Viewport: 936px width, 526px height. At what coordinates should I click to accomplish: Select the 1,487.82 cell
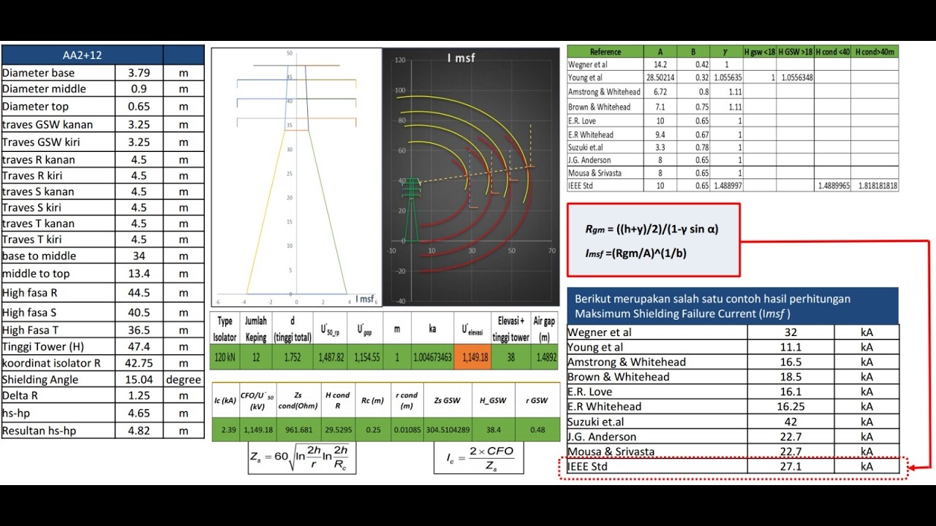tap(333, 357)
